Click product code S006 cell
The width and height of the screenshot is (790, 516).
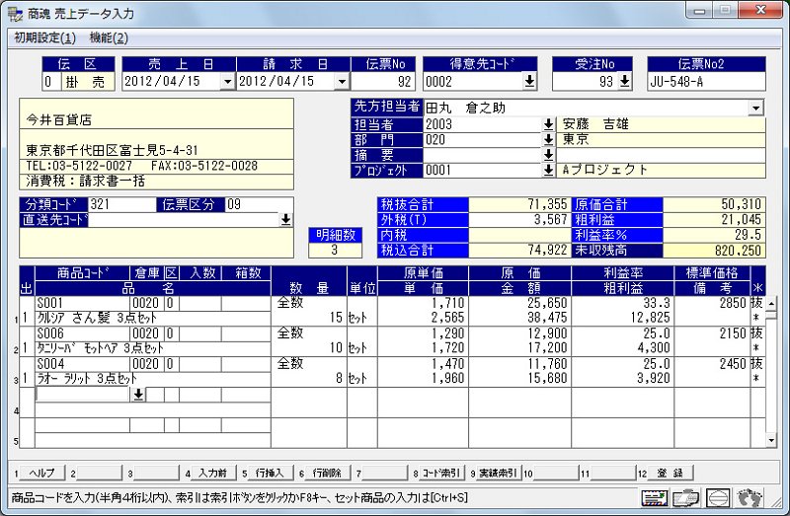[83, 333]
